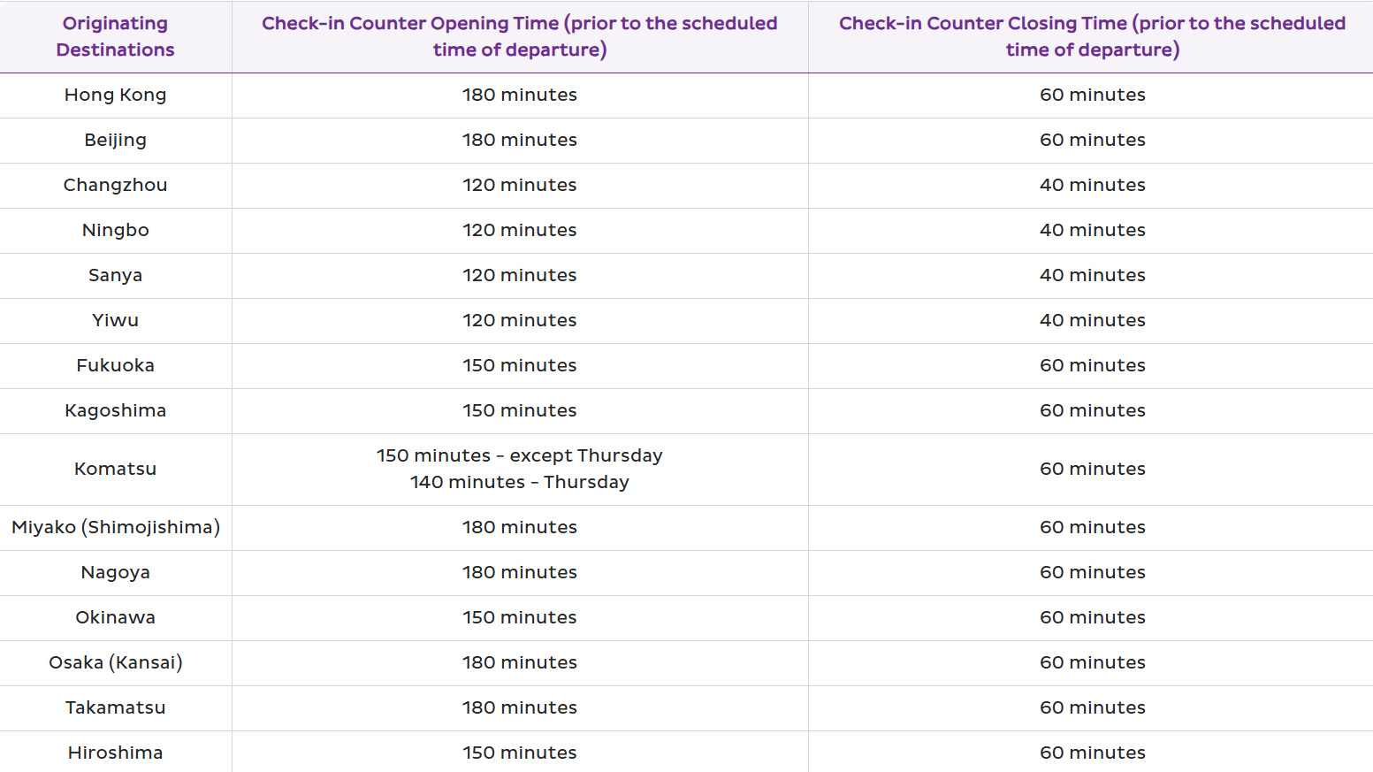Click the Nagoya destination cell
Image resolution: width=1373 pixels, height=772 pixels.
(x=115, y=572)
